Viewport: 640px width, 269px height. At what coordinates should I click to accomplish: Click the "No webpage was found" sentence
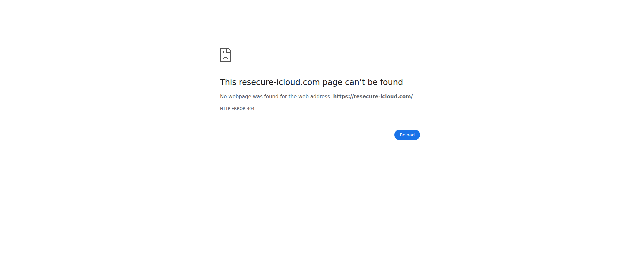[316, 96]
